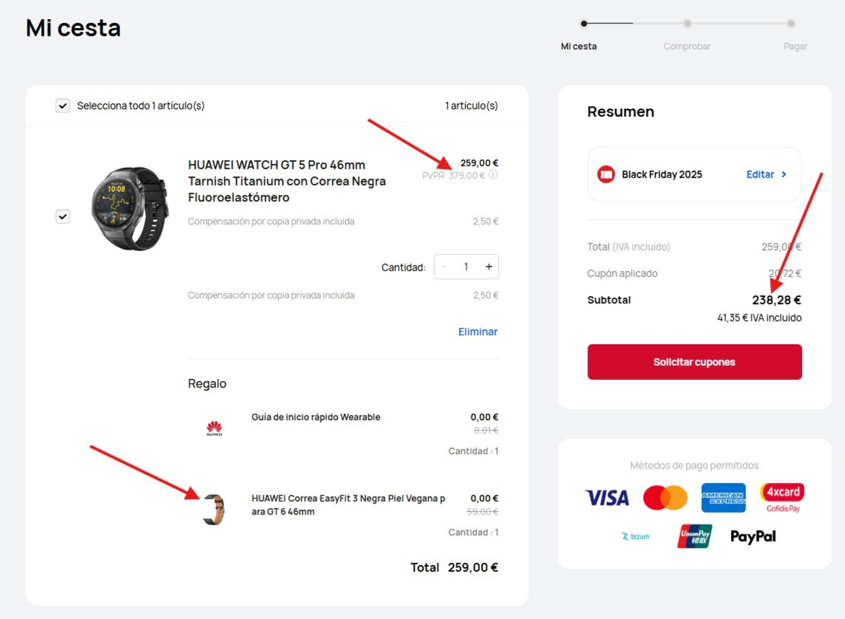Viewport: 845px width, 619px height.
Task: Uncheck Selecciona todo 1 artículo(s)
Action: (62, 106)
